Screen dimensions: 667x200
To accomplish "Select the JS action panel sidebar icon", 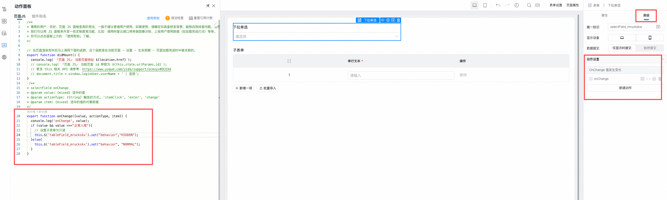I will pos(4,45).
